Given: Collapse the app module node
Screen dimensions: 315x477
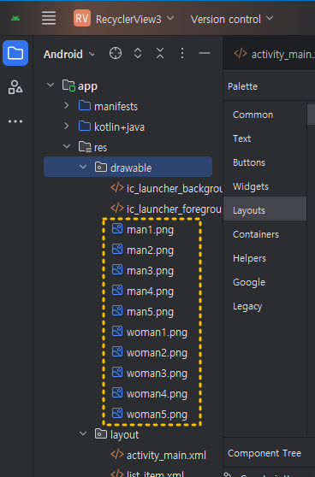Looking at the screenshot, I should point(51,85).
